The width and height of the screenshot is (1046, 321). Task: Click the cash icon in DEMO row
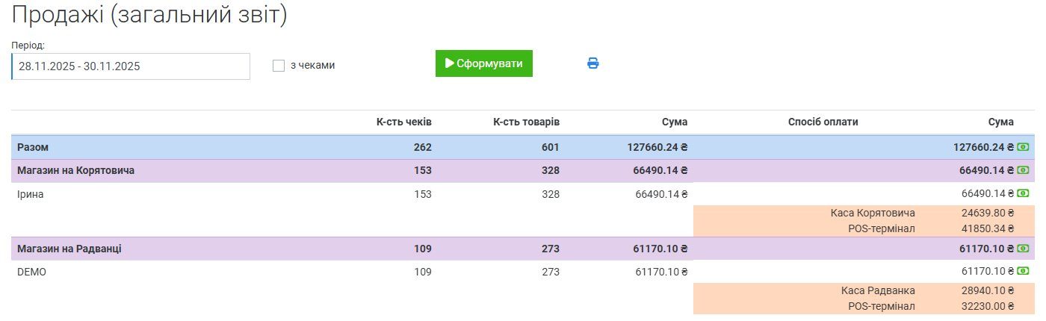(x=1023, y=272)
